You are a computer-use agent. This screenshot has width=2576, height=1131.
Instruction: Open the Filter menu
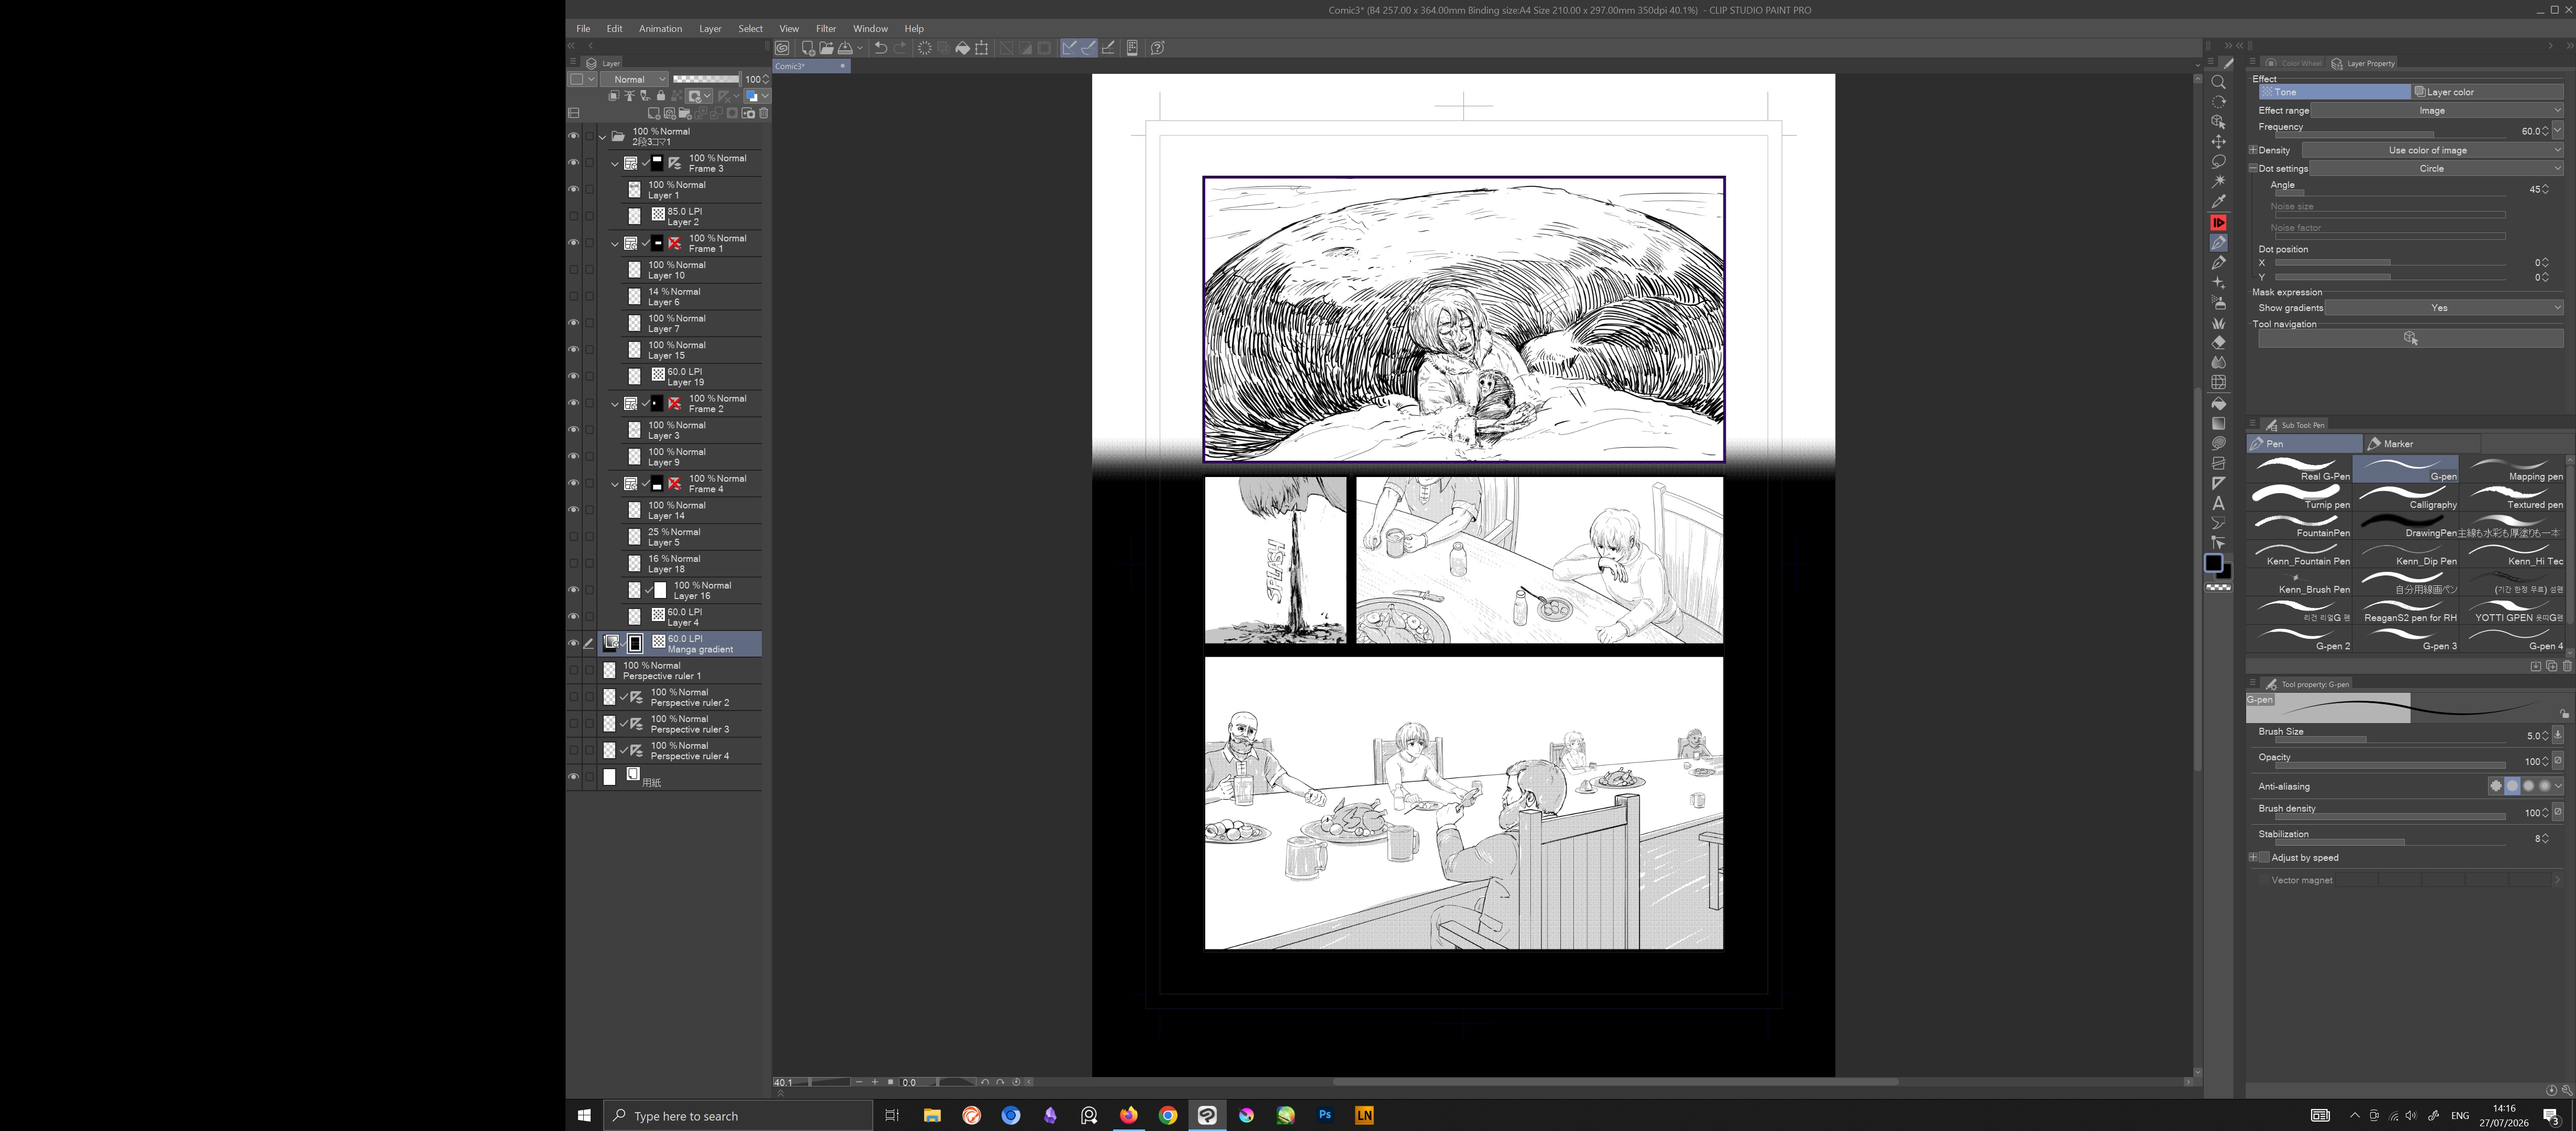pos(825,29)
